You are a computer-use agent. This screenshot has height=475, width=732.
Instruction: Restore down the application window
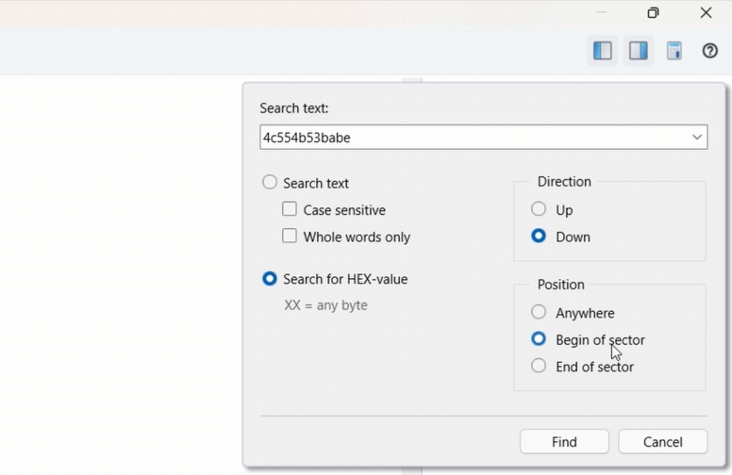click(x=653, y=12)
